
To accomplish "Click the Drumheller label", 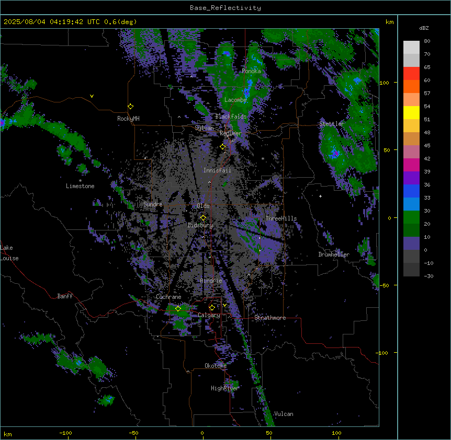I will point(334,254).
